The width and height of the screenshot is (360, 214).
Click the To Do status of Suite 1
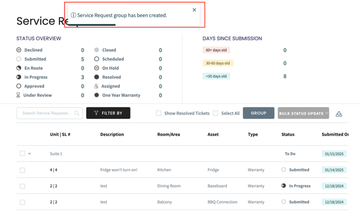pyautogui.click(x=290, y=153)
